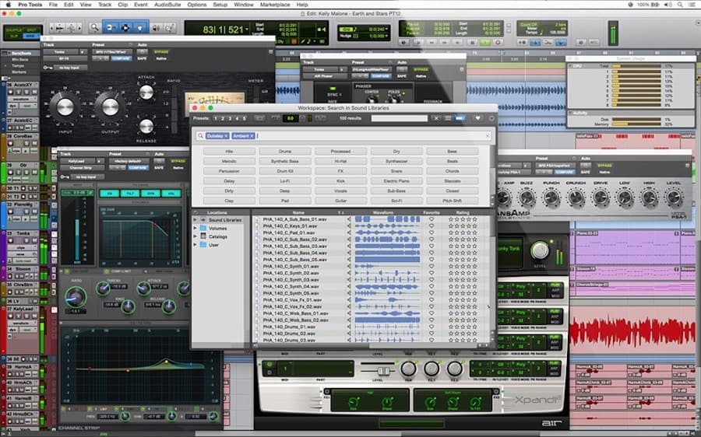Expand the Catalogs location
This screenshot has height=437, width=701.
(x=195, y=236)
